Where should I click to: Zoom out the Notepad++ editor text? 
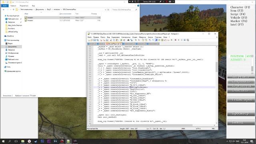139,40
